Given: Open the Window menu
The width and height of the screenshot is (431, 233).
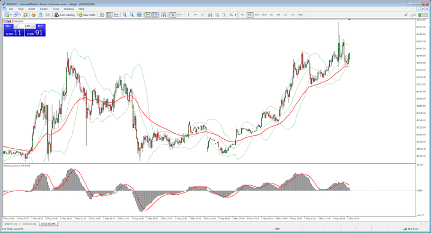Looking at the screenshot, I should point(69,9).
